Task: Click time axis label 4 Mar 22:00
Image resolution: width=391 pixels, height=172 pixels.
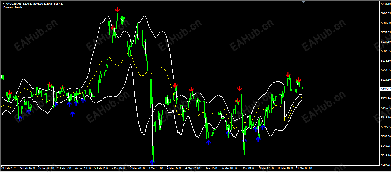Action: [x=193, y=168]
